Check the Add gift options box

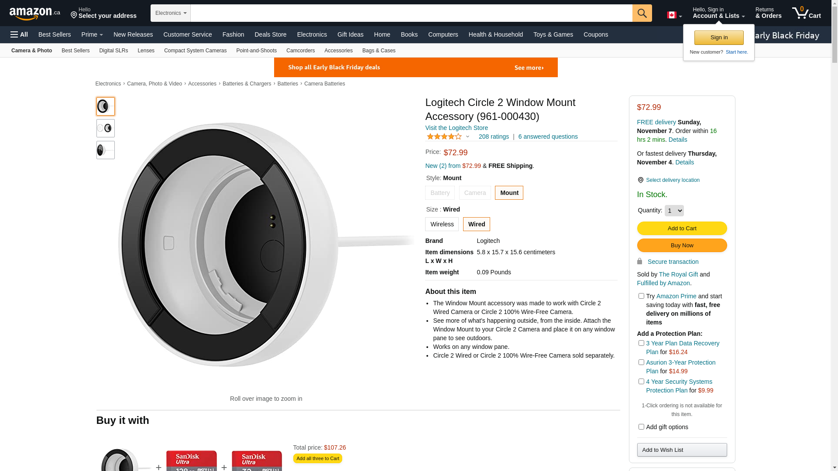point(641,427)
